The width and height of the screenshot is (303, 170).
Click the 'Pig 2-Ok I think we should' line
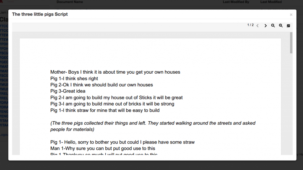coord(101,85)
